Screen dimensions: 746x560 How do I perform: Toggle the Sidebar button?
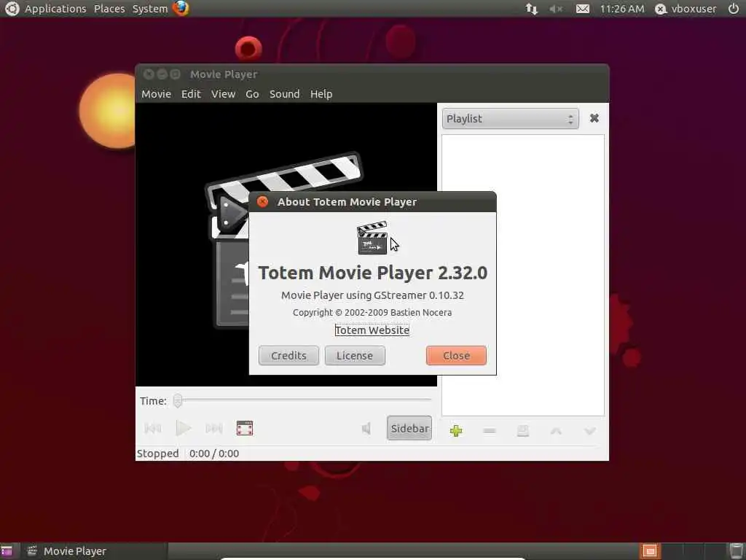pos(409,428)
